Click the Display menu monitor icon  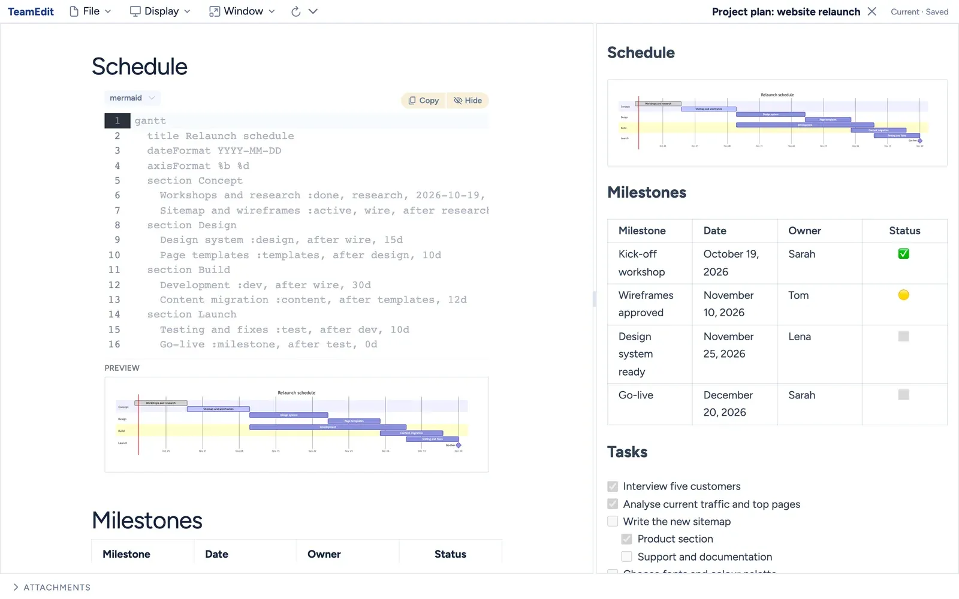click(x=135, y=11)
